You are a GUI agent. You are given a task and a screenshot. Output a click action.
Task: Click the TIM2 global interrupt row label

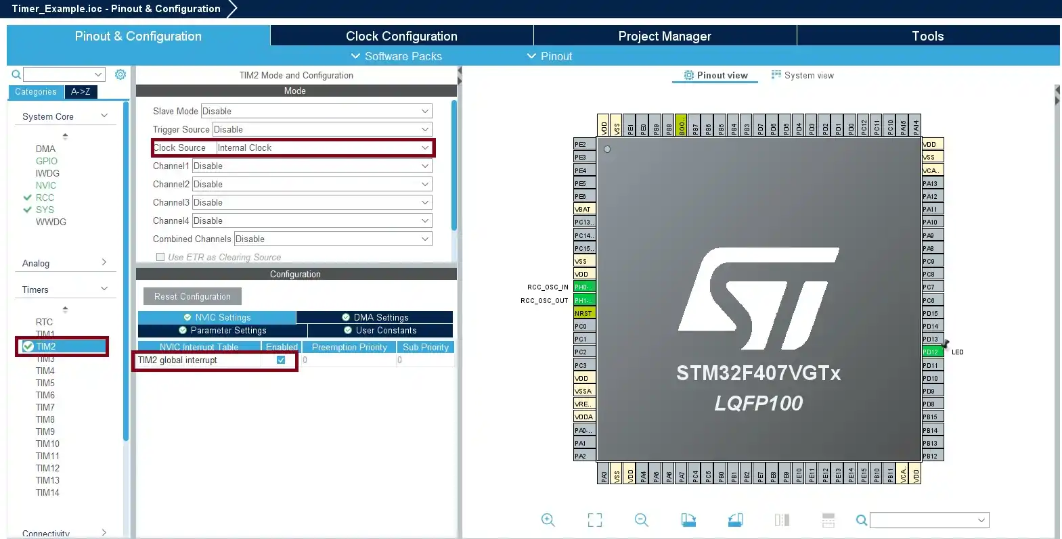pyautogui.click(x=177, y=360)
